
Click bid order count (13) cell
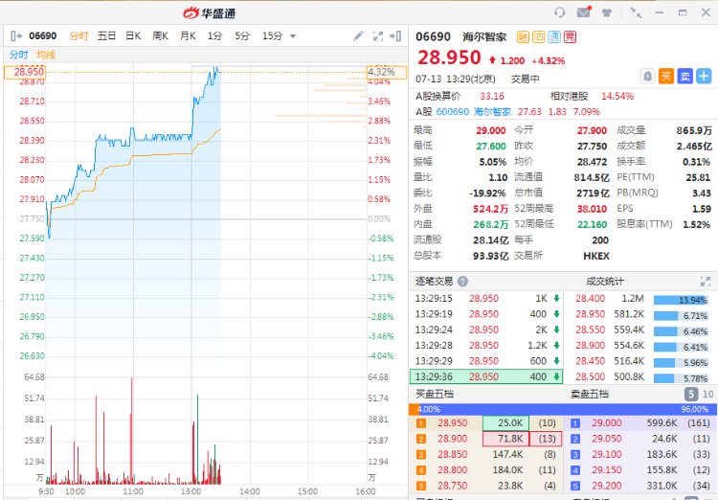546,439
